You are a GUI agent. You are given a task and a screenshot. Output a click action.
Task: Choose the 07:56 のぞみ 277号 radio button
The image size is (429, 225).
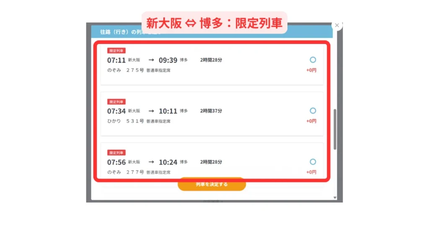pyautogui.click(x=313, y=162)
